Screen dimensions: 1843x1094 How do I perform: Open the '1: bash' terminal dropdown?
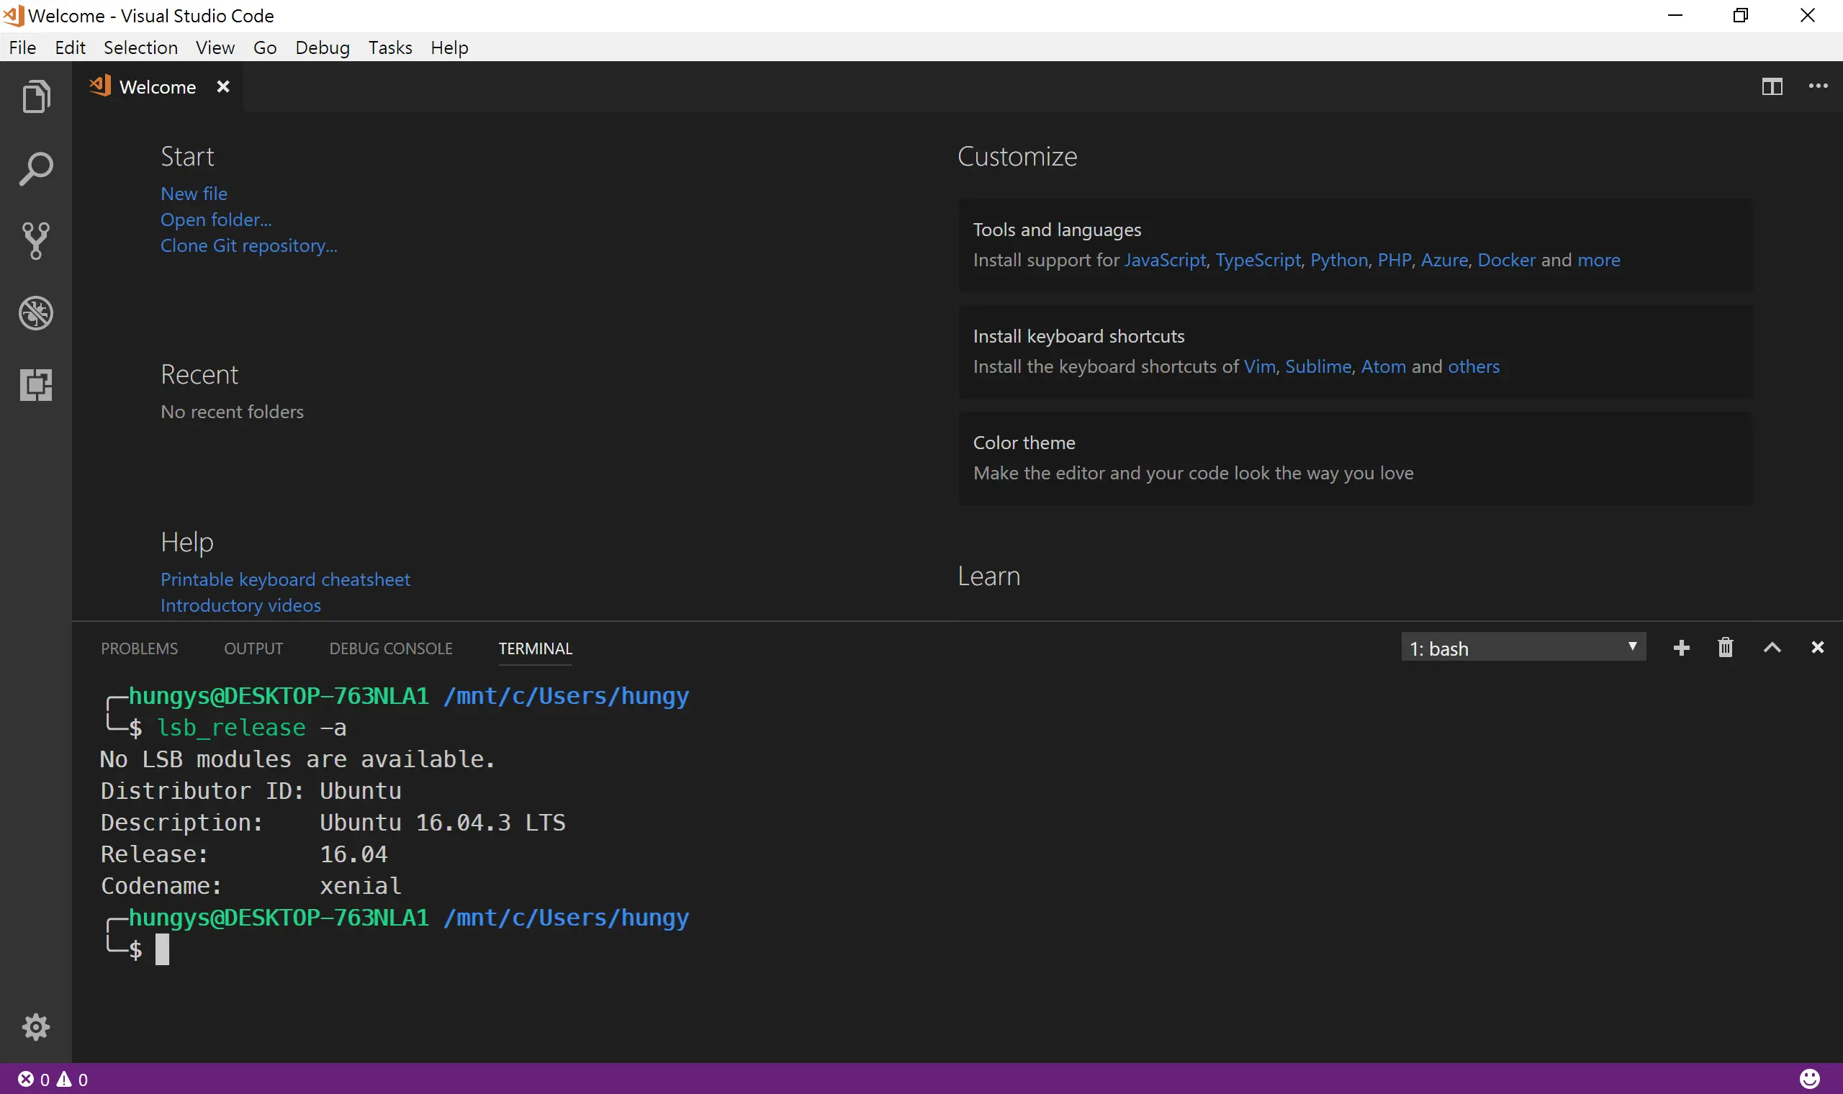pyautogui.click(x=1523, y=648)
